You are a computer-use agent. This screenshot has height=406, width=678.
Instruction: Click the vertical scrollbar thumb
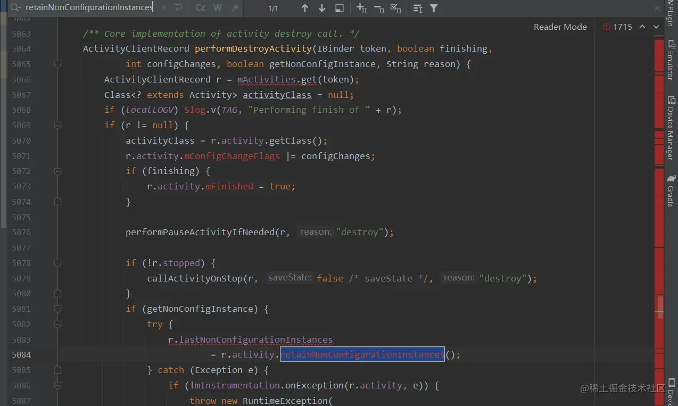point(660,308)
